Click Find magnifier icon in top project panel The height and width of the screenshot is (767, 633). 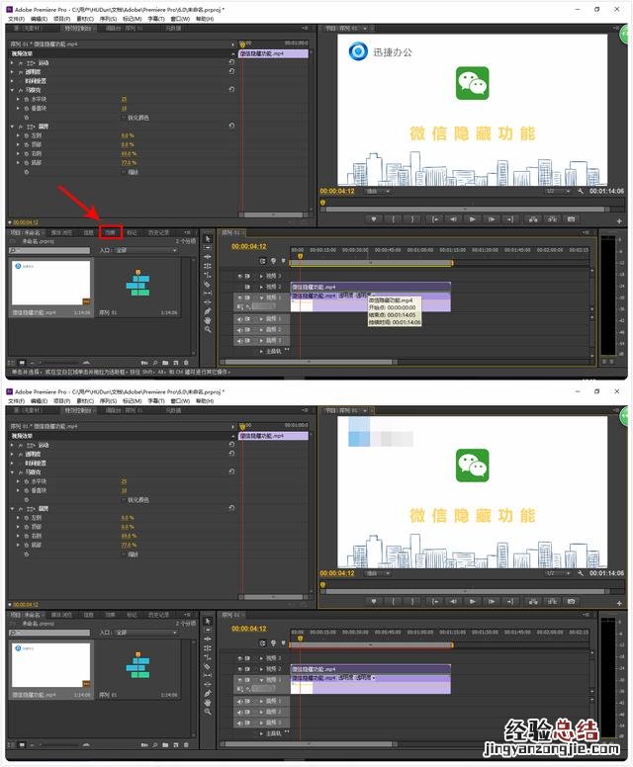pos(154,363)
